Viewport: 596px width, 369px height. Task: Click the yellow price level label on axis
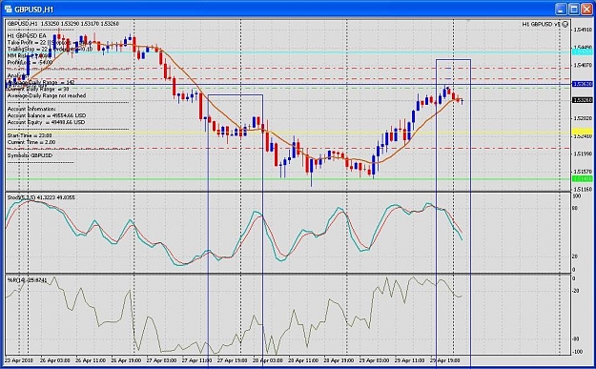(x=583, y=133)
